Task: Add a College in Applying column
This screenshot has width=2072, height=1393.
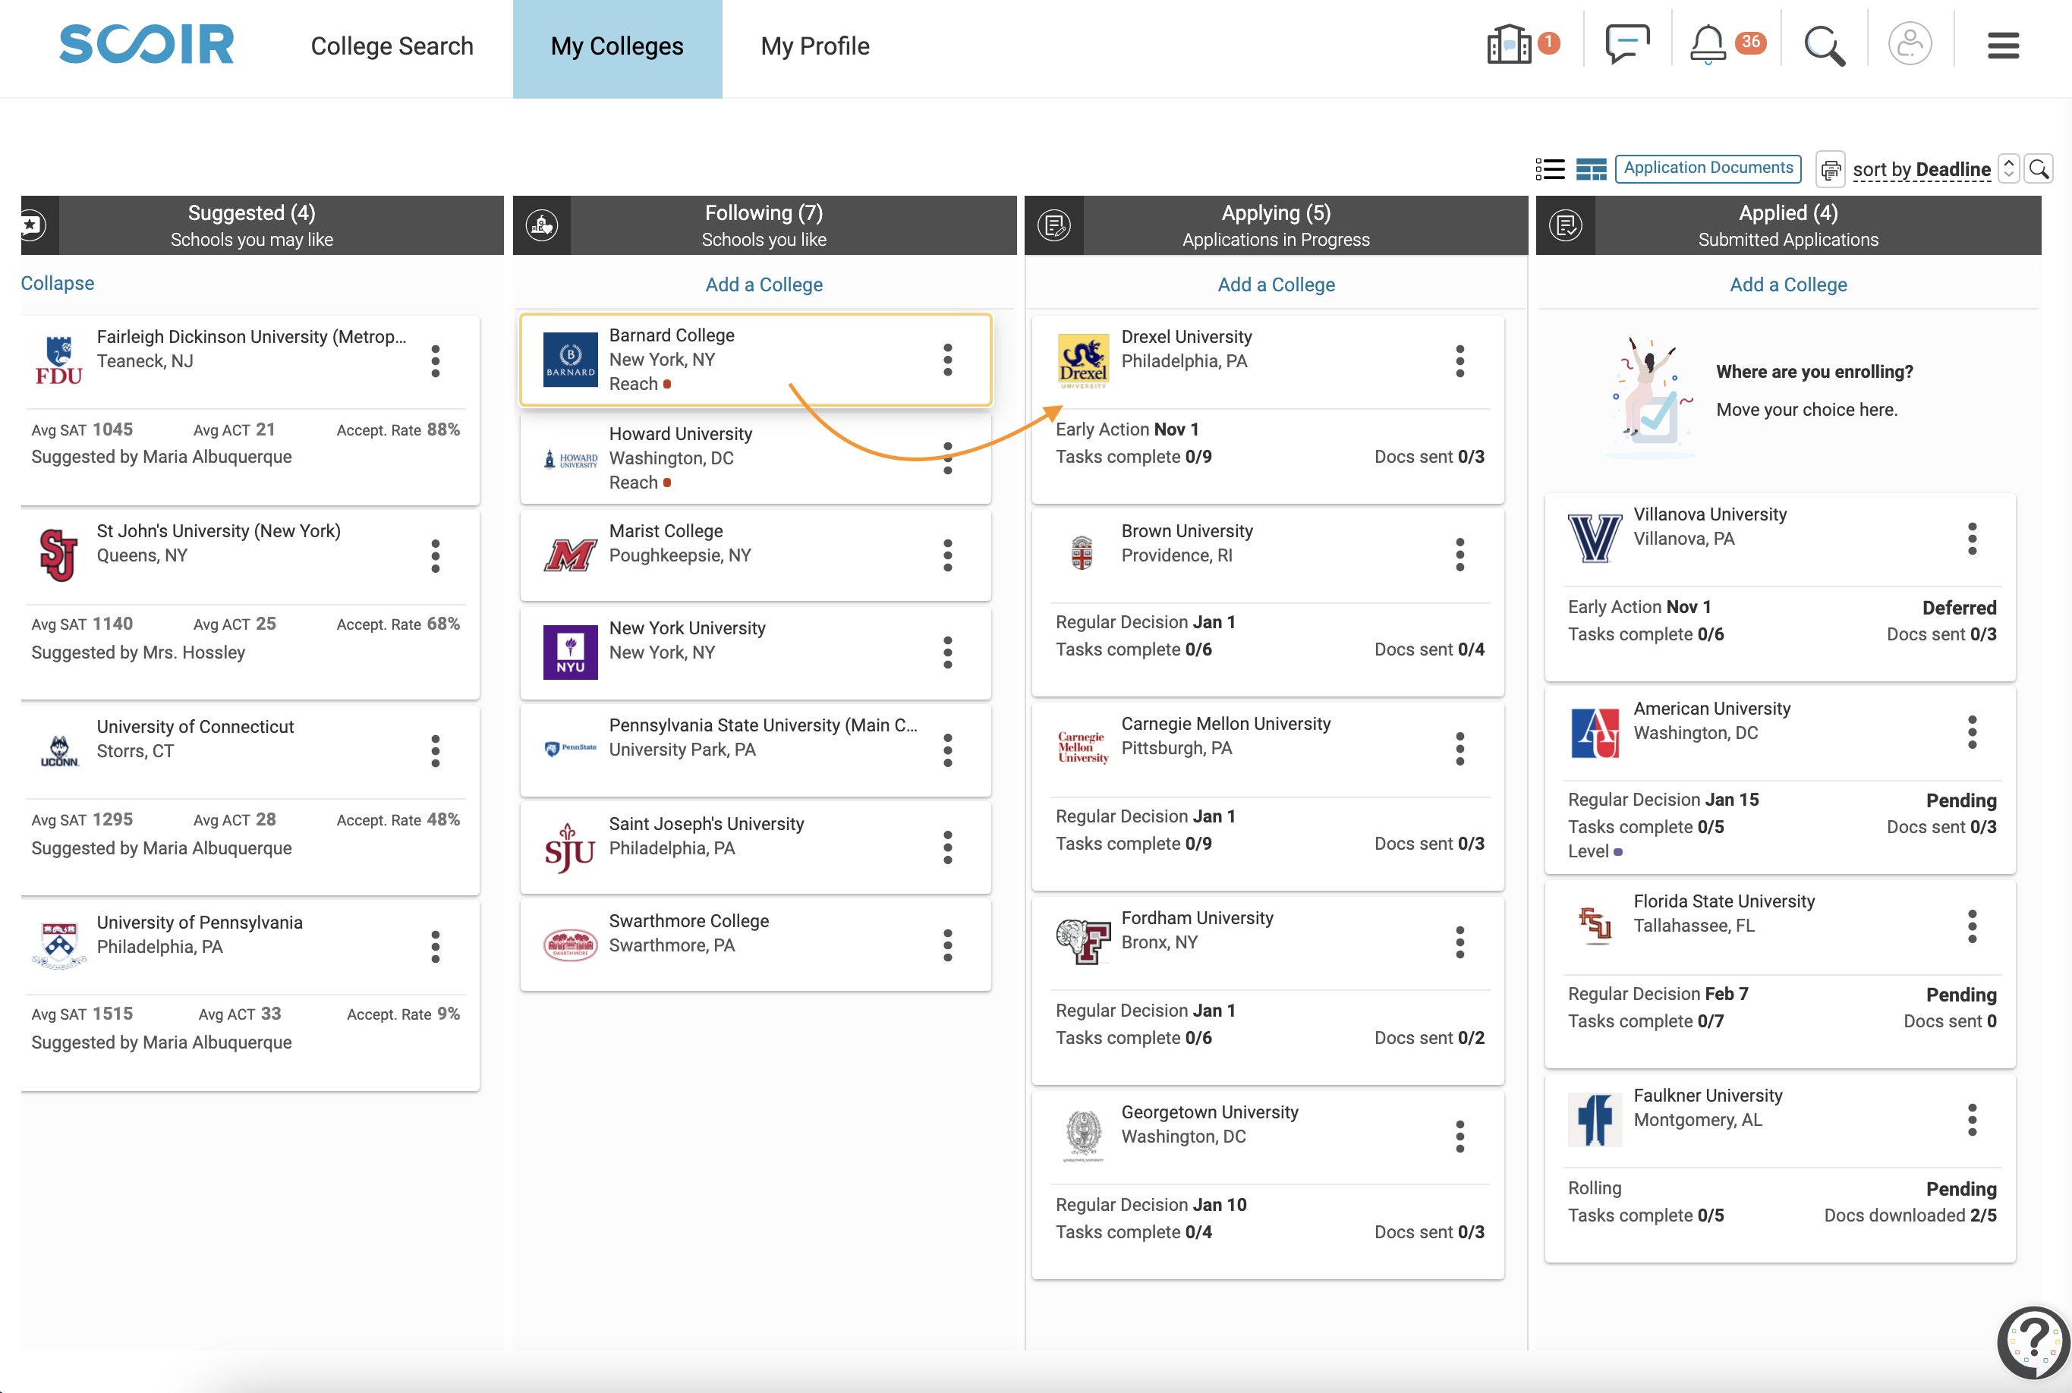Action: tap(1276, 285)
